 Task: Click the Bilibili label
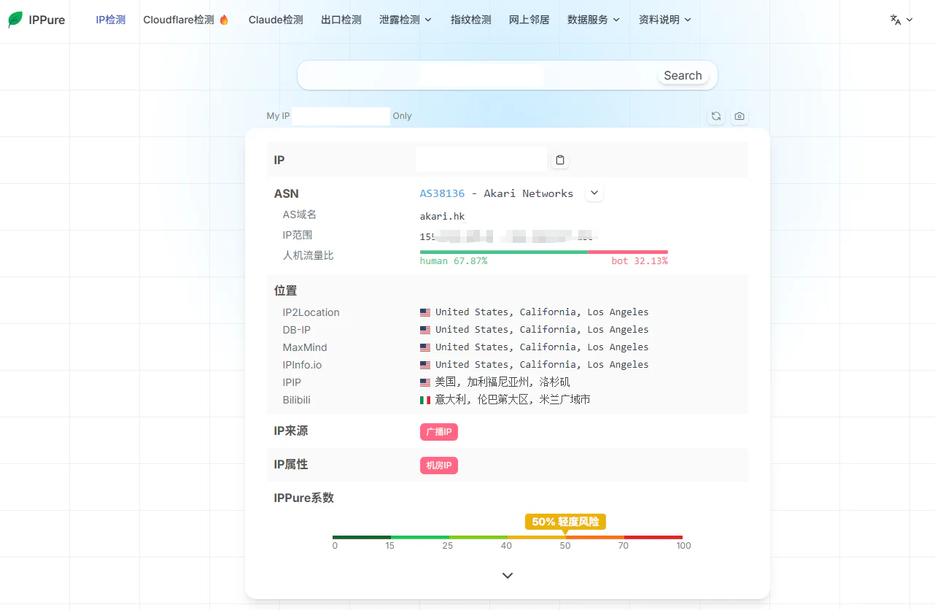tap(297, 400)
